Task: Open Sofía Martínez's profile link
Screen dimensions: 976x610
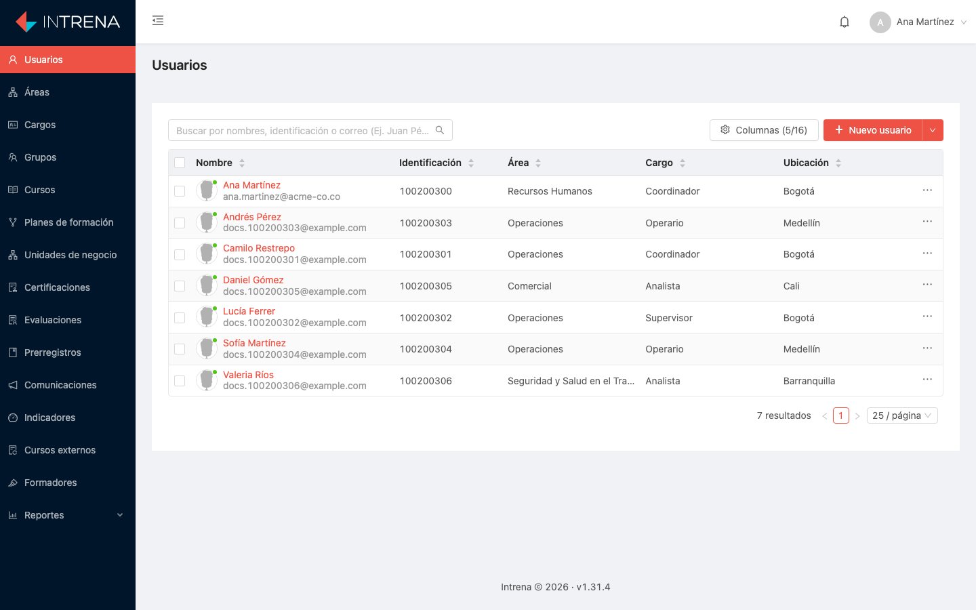Action: coord(254,343)
